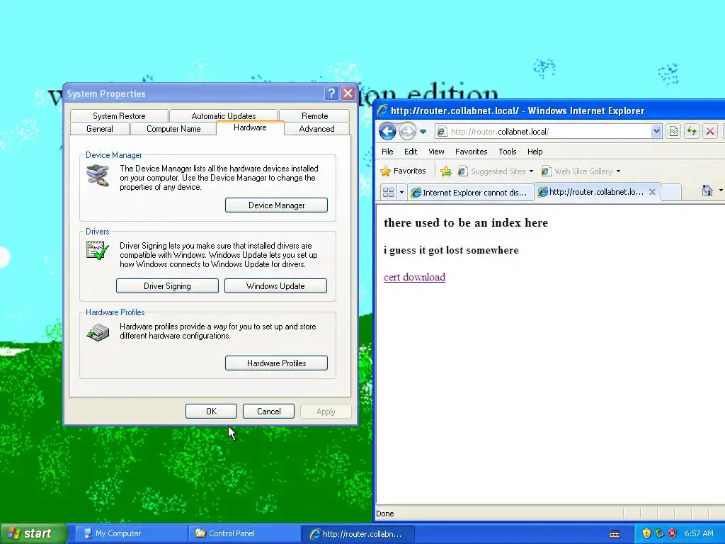Viewport: 725px width, 544px height.
Task: Open the View menu in Internet Explorer
Action: pos(436,152)
